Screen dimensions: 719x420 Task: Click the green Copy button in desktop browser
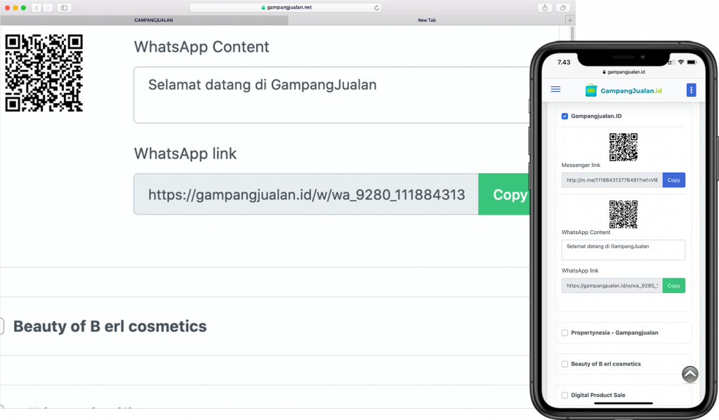pyautogui.click(x=506, y=195)
